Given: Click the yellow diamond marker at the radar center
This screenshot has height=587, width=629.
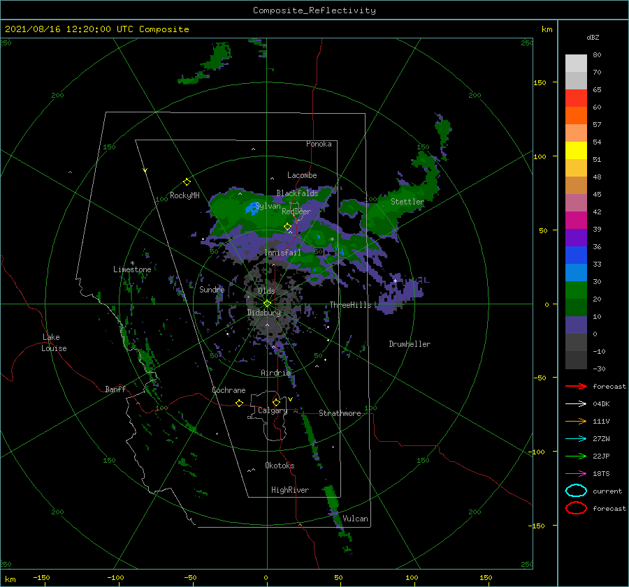Looking at the screenshot, I should (x=267, y=304).
